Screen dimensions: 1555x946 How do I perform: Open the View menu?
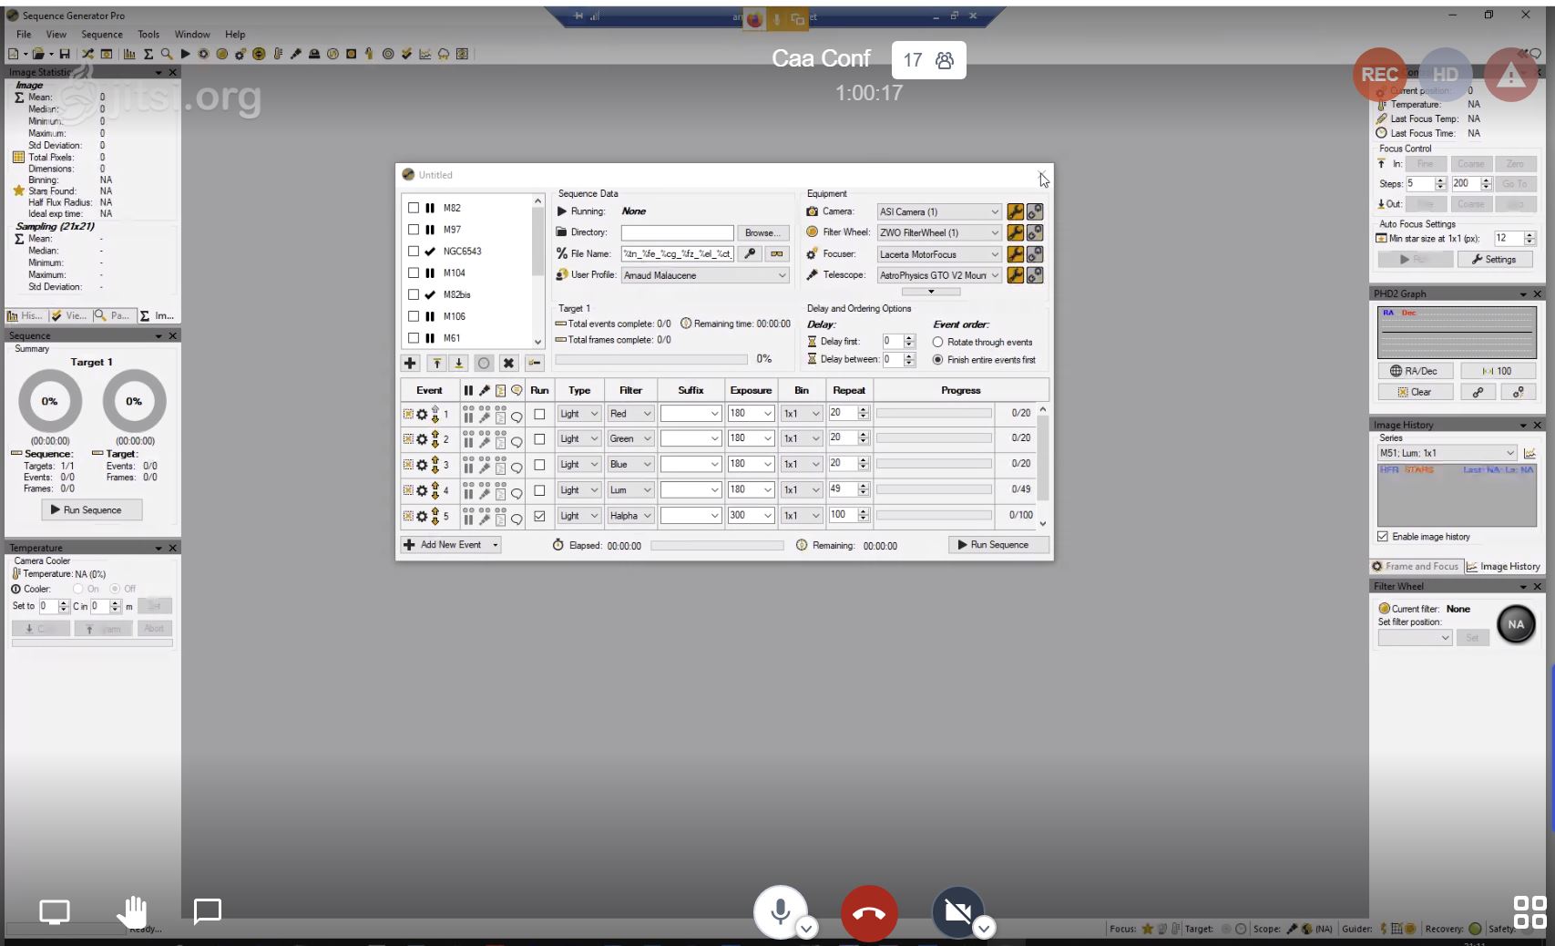point(56,35)
